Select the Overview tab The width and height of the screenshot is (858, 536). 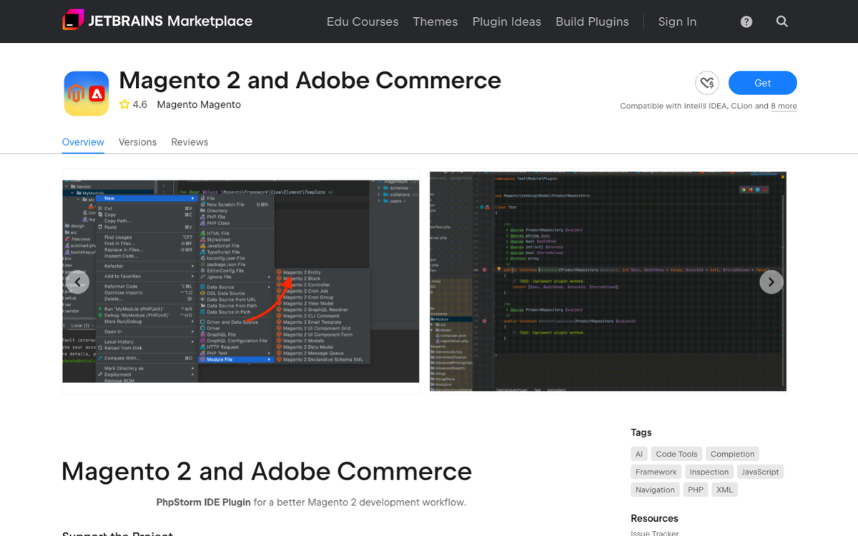pos(83,142)
